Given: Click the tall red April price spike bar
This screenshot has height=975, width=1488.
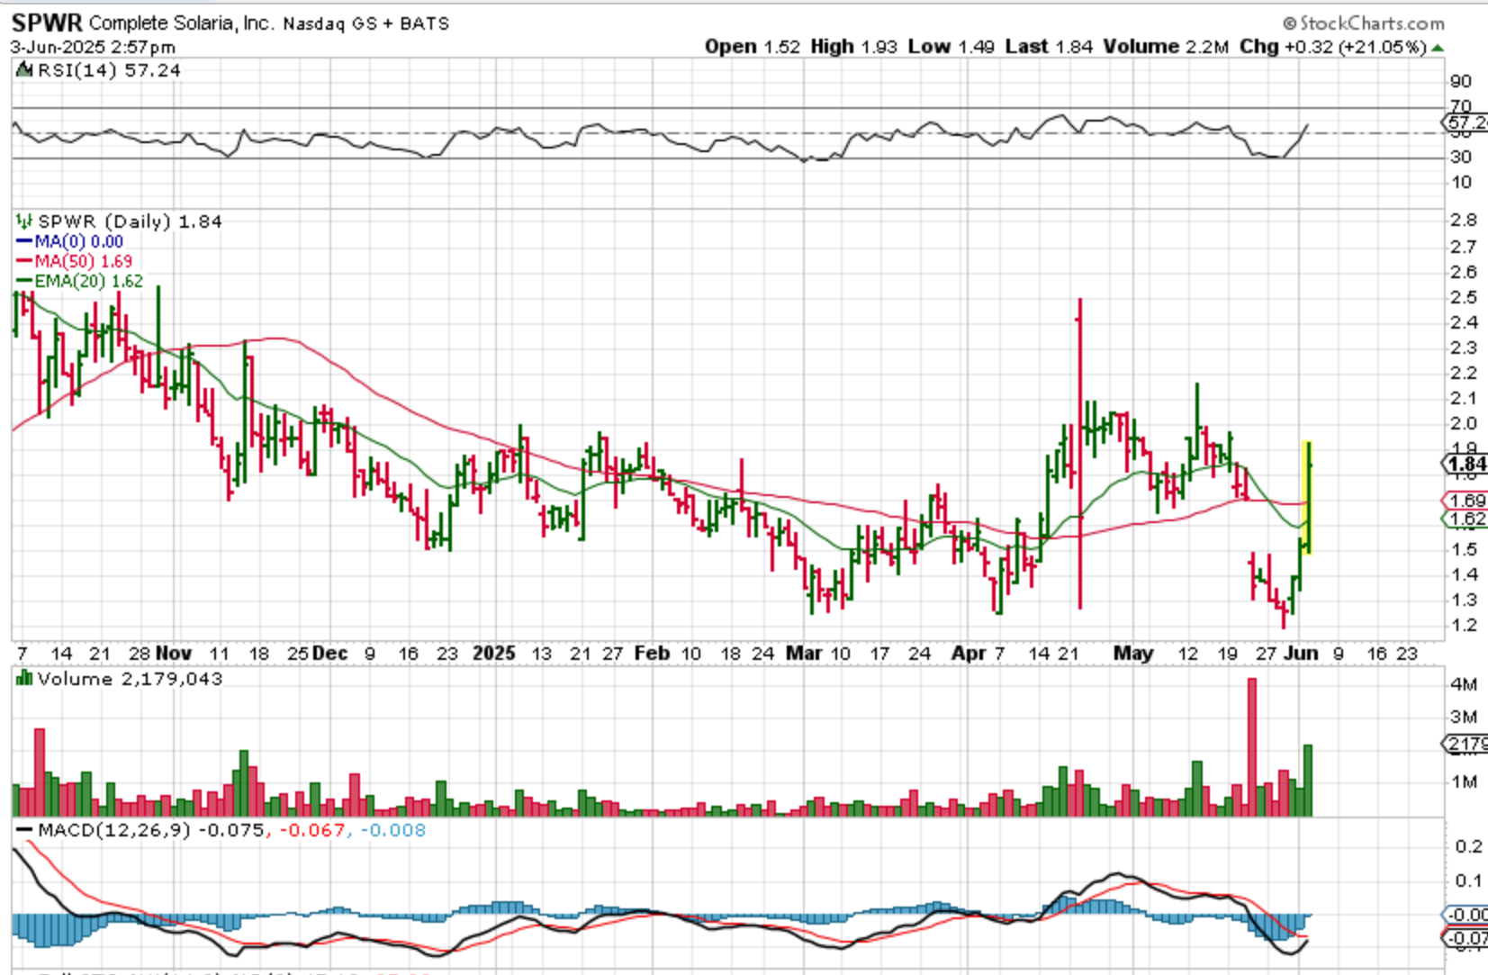Looking at the screenshot, I should click(x=1079, y=454).
